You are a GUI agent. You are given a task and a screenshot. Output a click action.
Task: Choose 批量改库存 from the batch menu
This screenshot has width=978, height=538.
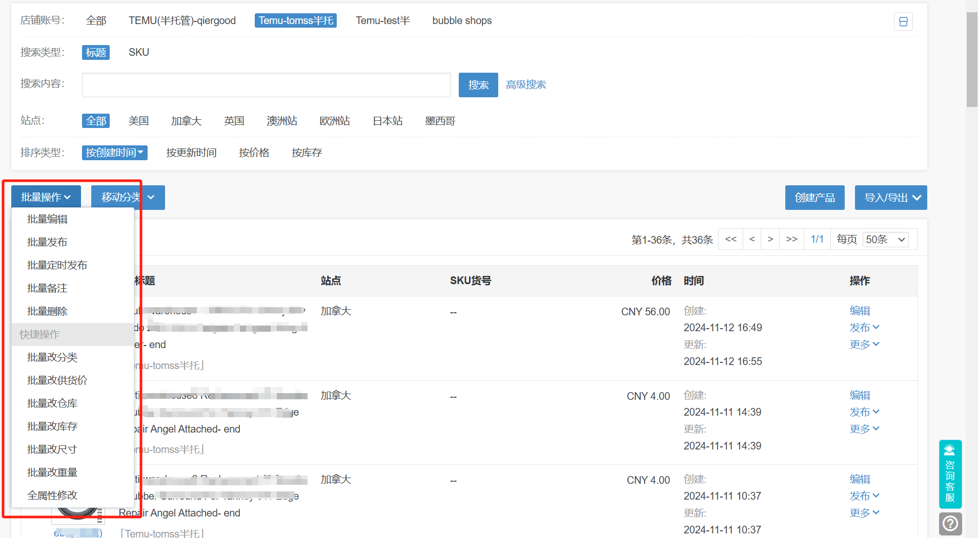click(x=52, y=426)
